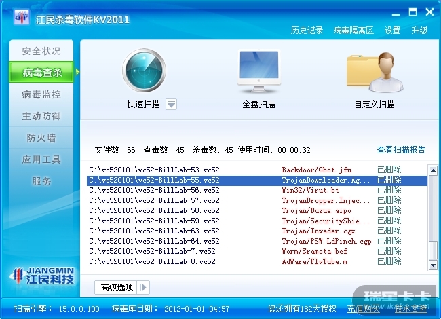The height and width of the screenshot is (319, 441).
Task: Open 历史记录 history menu
Action: tap(307, 30)
